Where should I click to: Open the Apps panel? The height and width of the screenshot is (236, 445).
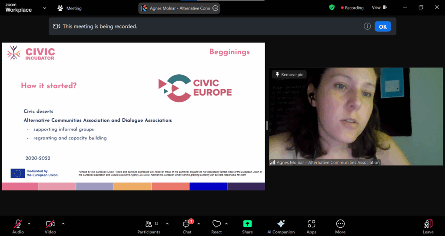pos(311,226)
